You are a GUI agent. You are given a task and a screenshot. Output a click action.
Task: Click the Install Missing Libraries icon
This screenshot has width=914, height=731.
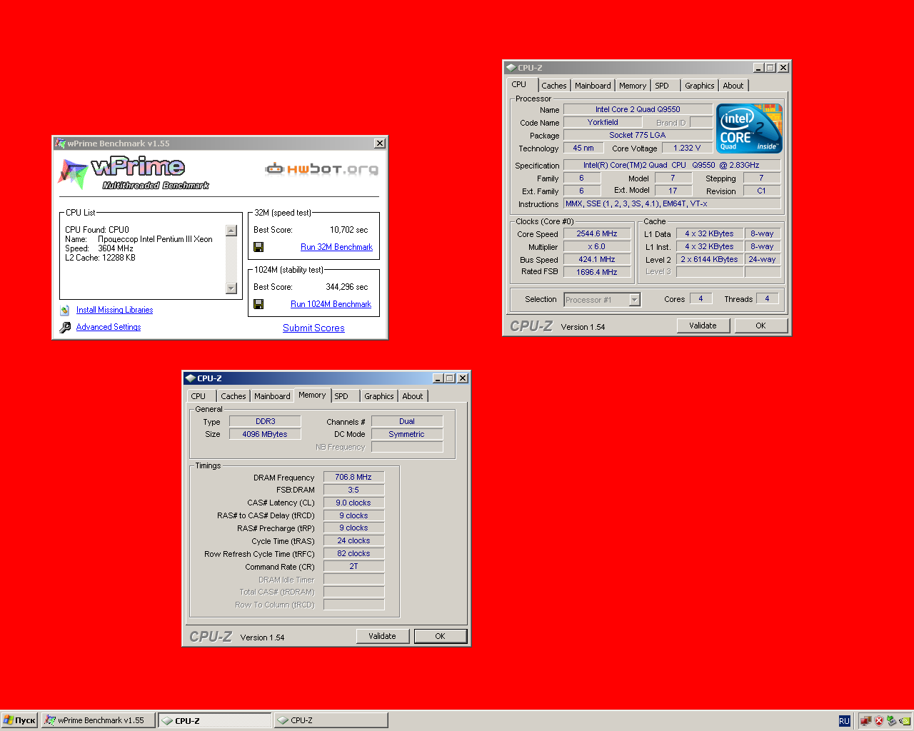coord(65,310)
